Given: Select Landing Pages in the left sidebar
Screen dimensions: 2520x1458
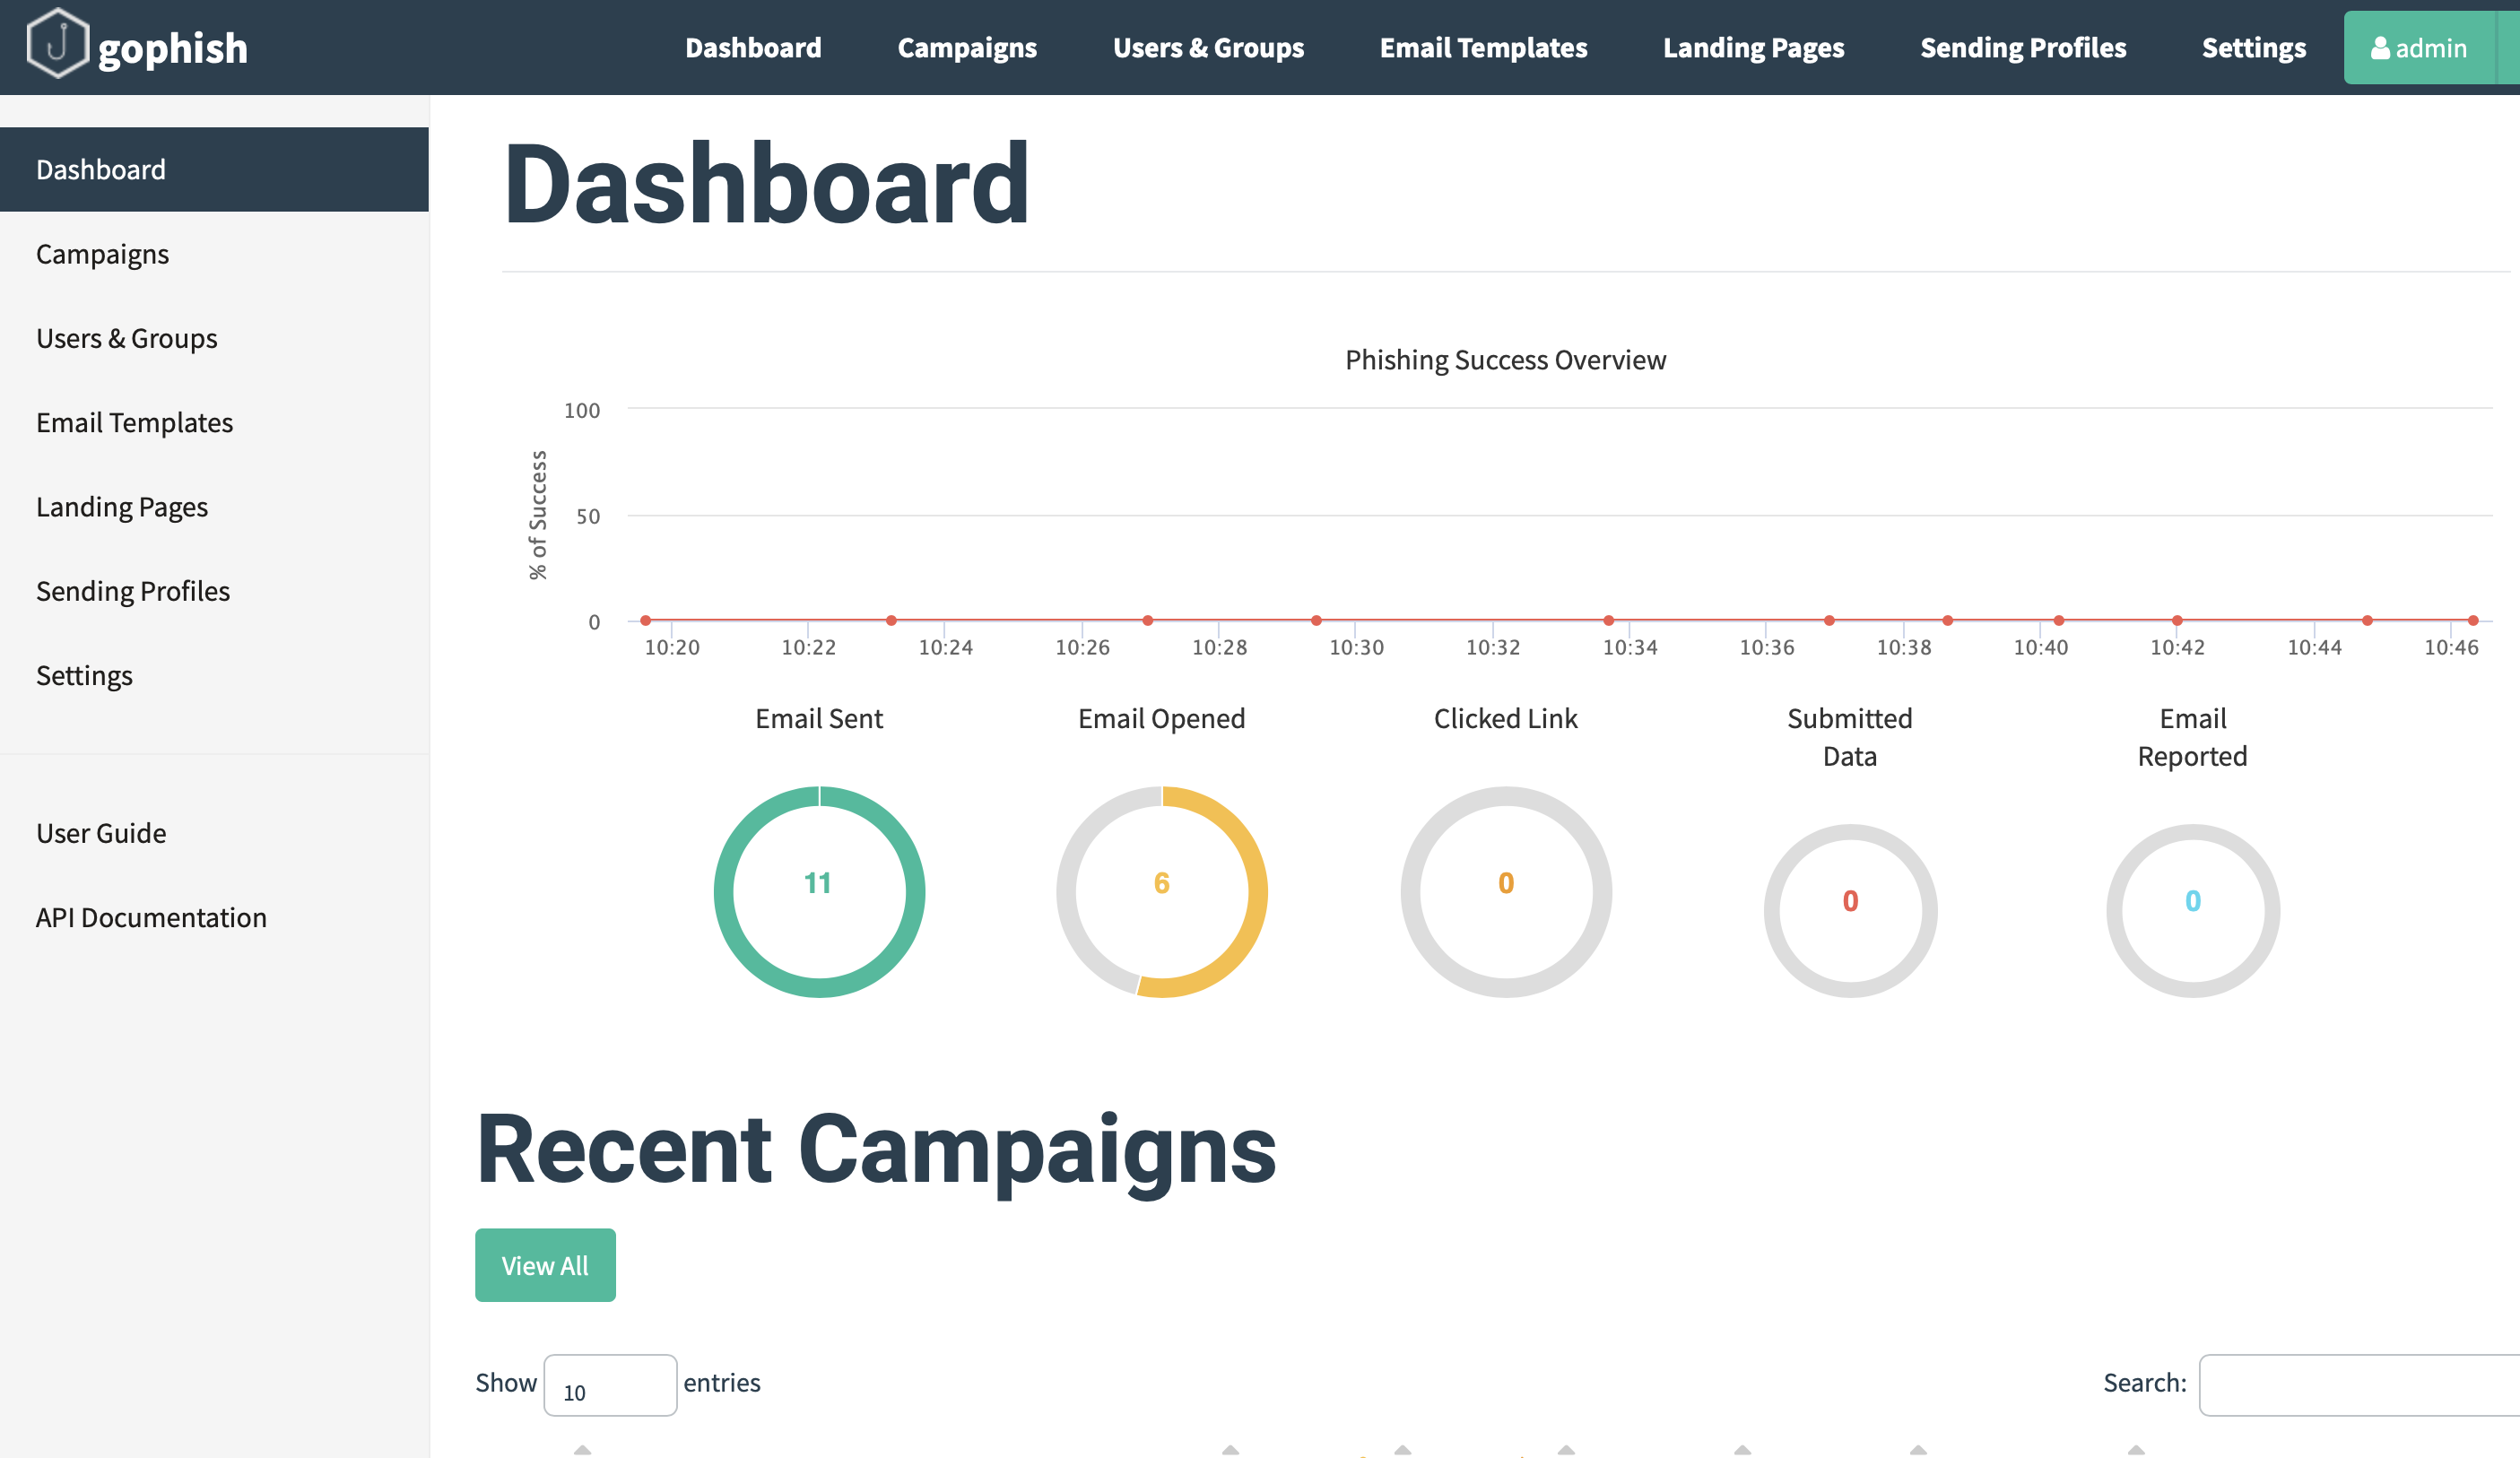Looking at the screenshot, I should pyautogui.click(x=122, y=507).
